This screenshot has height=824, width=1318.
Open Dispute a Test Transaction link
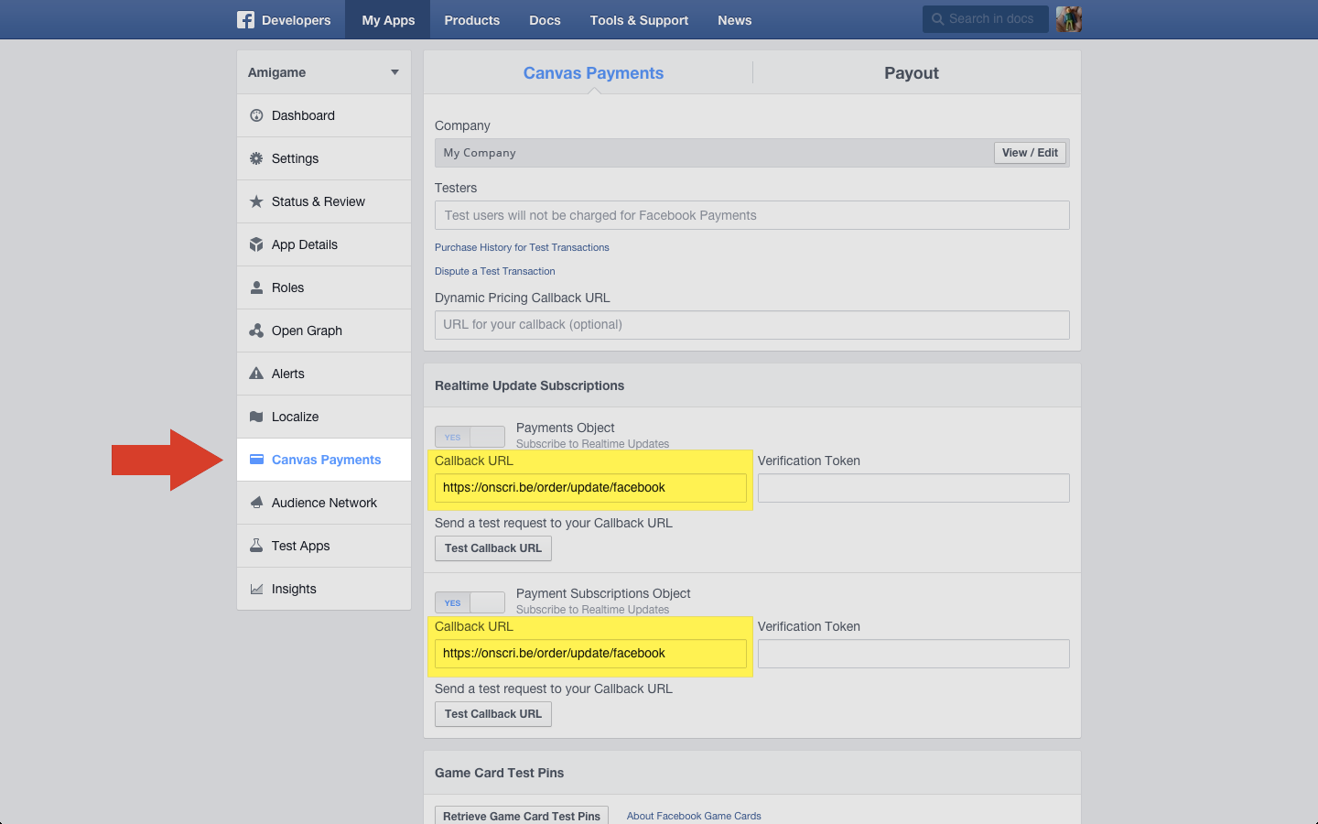(x=495, y=271)
